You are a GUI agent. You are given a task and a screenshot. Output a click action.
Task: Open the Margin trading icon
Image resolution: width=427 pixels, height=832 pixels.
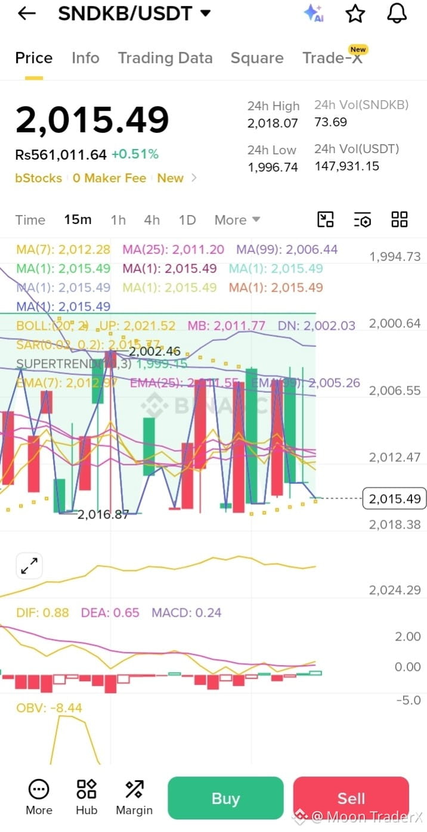tap(134, 798)
